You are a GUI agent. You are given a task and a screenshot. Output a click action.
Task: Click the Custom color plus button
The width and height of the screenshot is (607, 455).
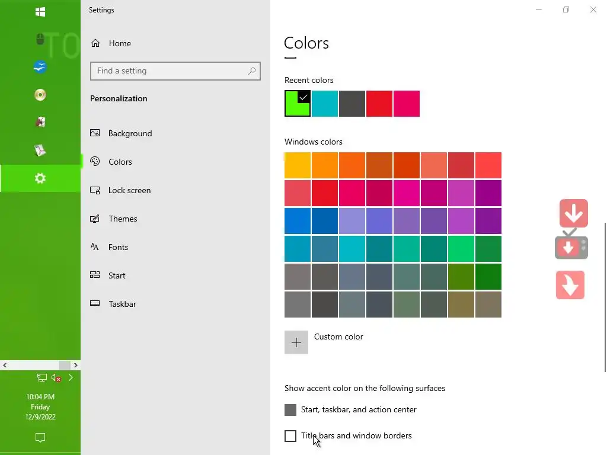click(296, 342)
